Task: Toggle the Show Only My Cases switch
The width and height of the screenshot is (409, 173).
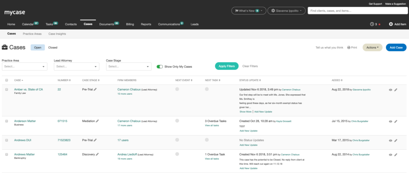Action: tap(160, 67)
